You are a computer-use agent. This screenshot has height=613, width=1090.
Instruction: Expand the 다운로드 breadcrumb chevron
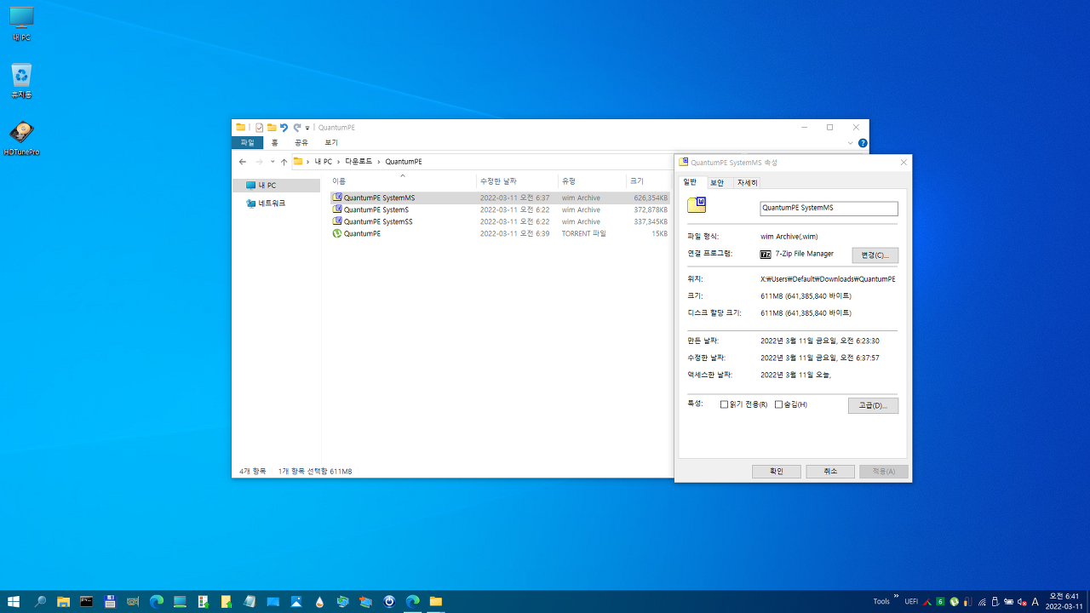(x=378, y=162)
